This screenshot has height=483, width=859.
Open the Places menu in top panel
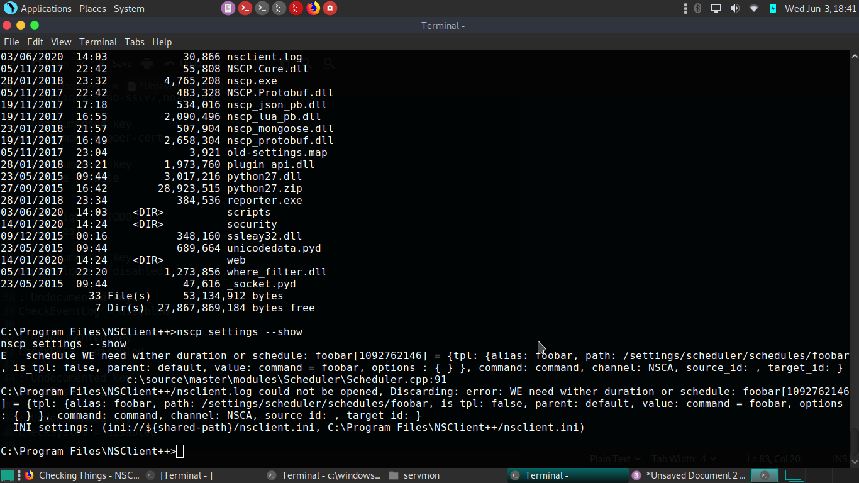coord(92,9)
